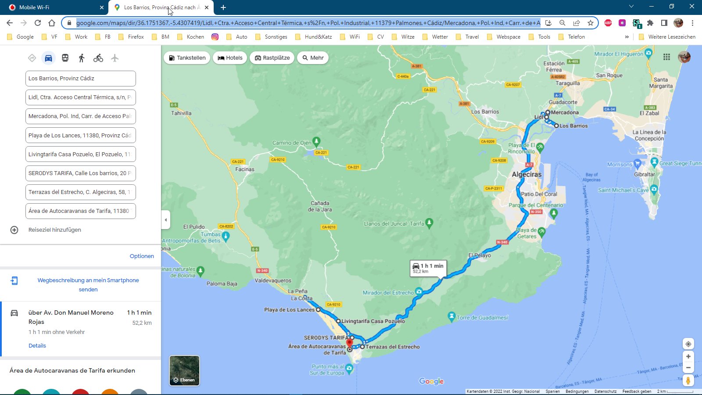
Task: Edit the Terrazas del Estrecho field
Action: tap(81, 192)
